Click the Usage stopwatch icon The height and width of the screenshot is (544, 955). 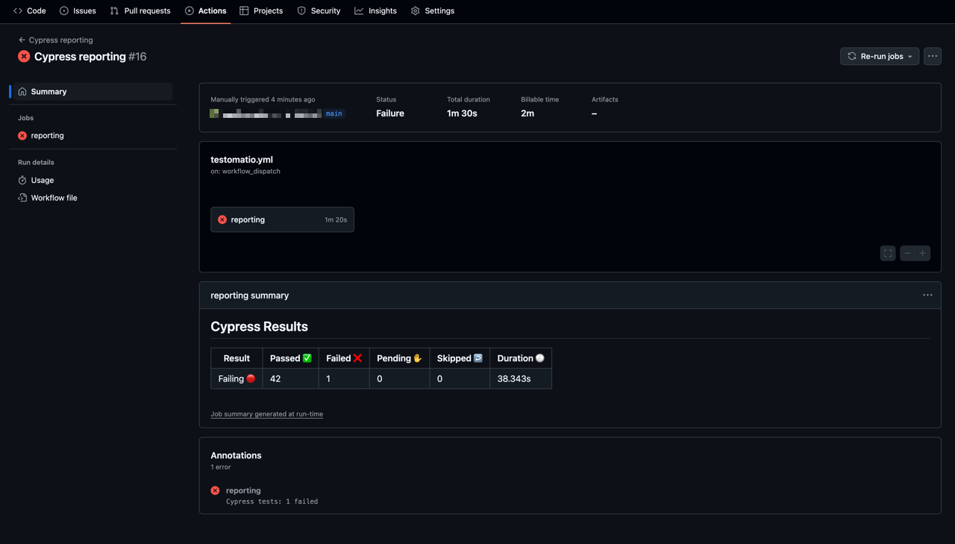(x=22, y=180)
